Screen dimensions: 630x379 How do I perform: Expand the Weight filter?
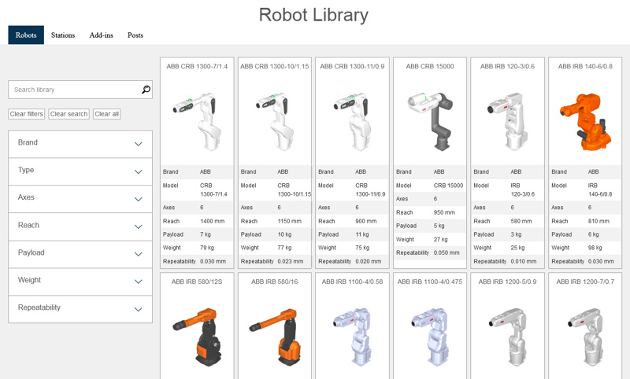(x=80, y=281)
